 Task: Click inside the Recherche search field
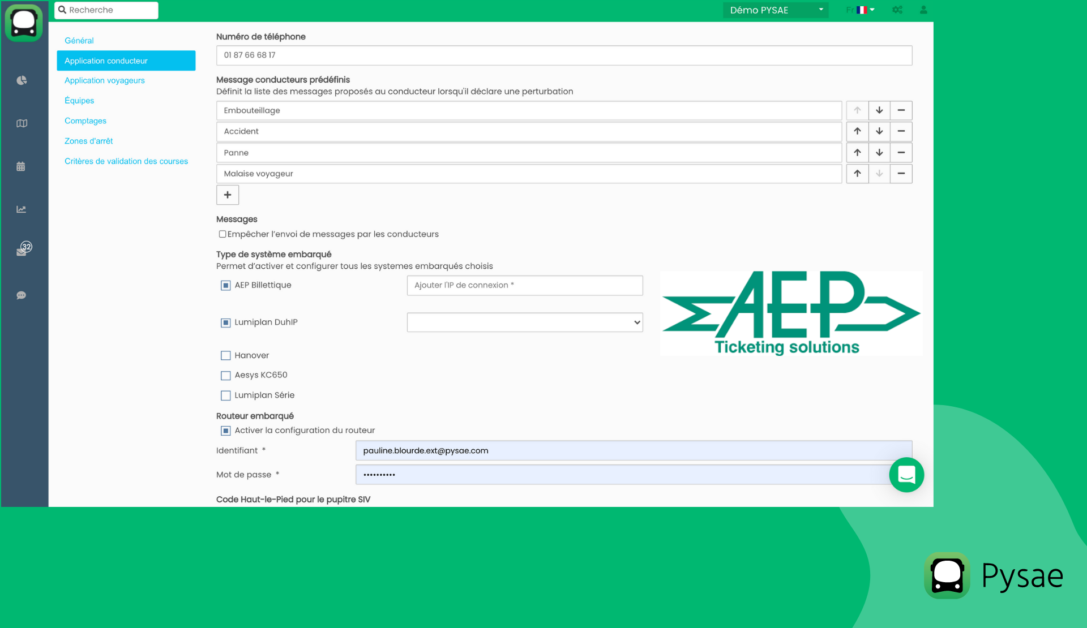coord(106,10)
